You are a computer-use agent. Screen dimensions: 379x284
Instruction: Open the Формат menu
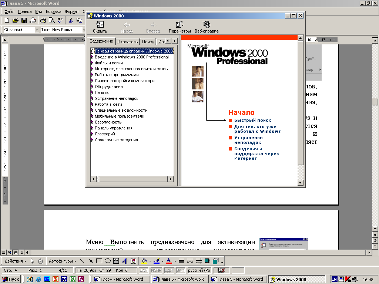[x=72, y=11]
